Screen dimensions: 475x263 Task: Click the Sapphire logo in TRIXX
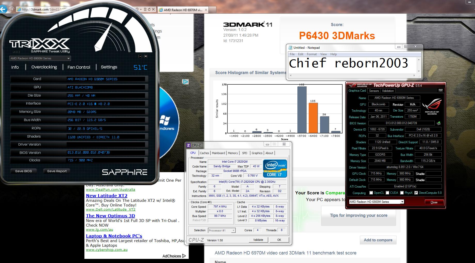click(125, 172)
